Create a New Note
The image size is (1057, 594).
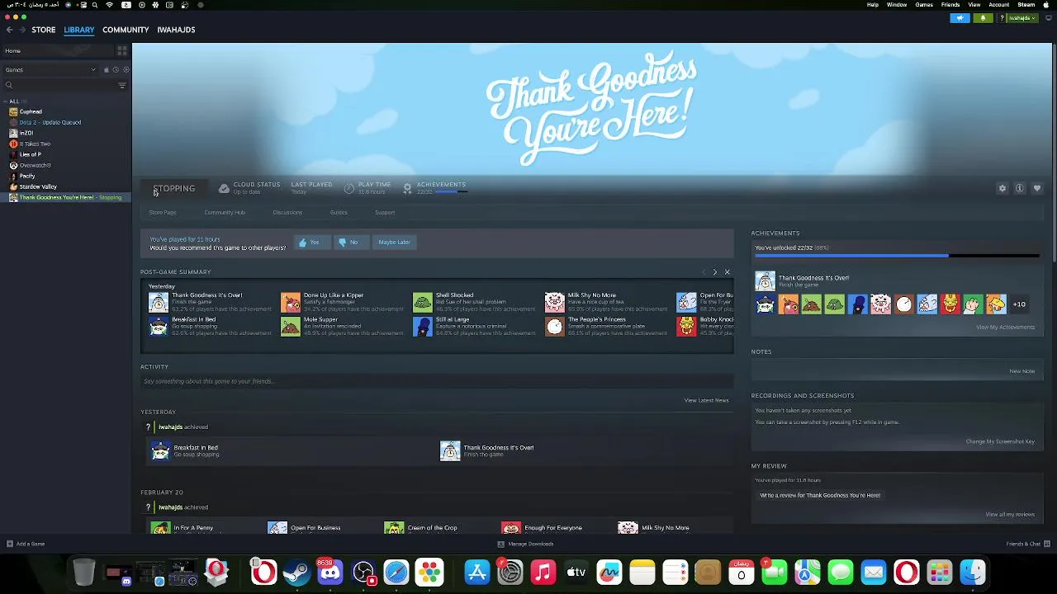click(x=1021, y=370)
